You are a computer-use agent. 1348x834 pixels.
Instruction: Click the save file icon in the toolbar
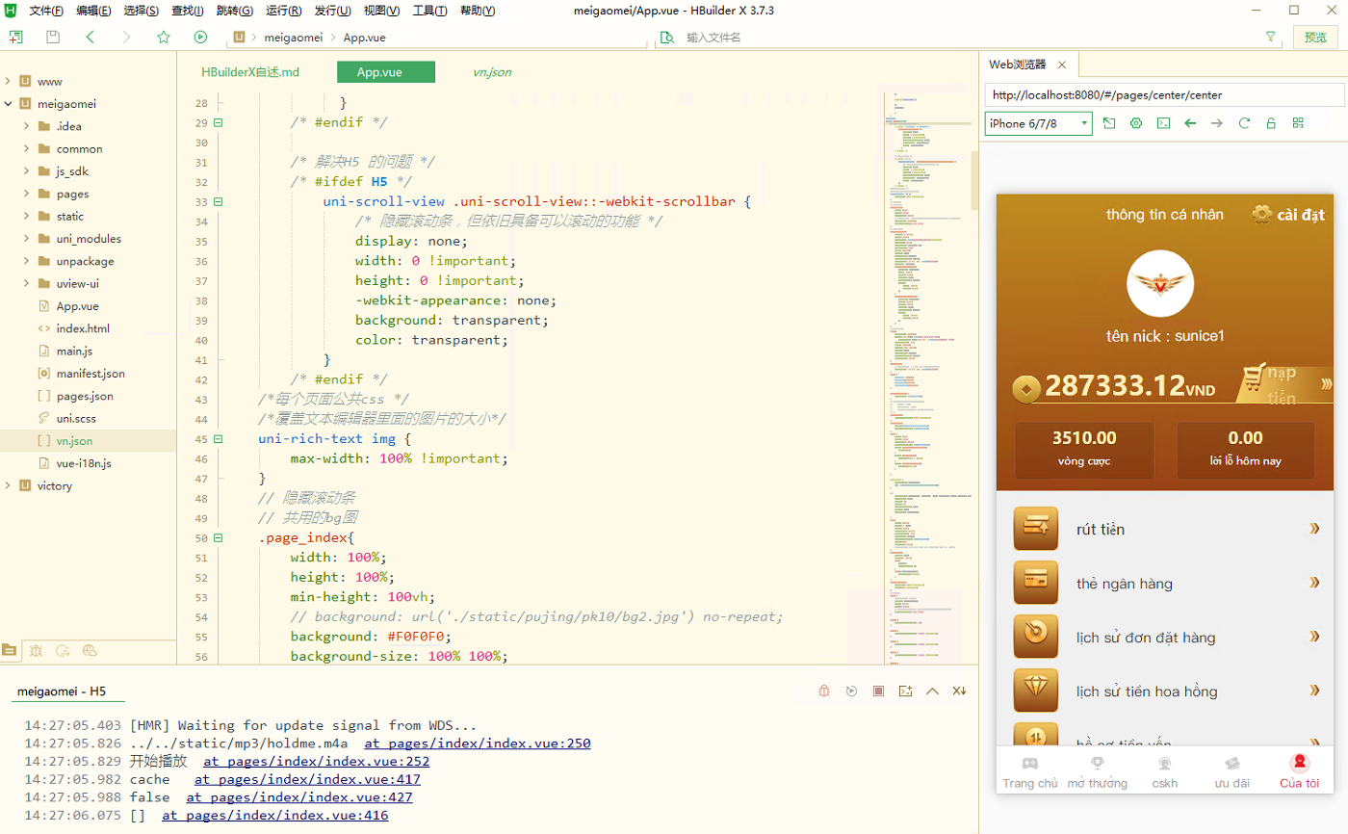pyautogui.click(x=53, y=38)
